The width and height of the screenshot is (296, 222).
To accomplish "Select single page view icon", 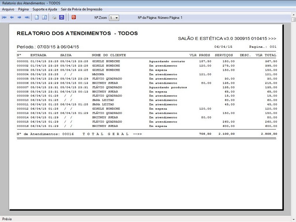I will coord(37,17).
